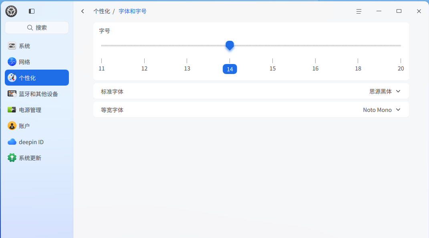Toggle the sidebar collapse icon
This screenshot has width=429, height=238.
point(31,11)
